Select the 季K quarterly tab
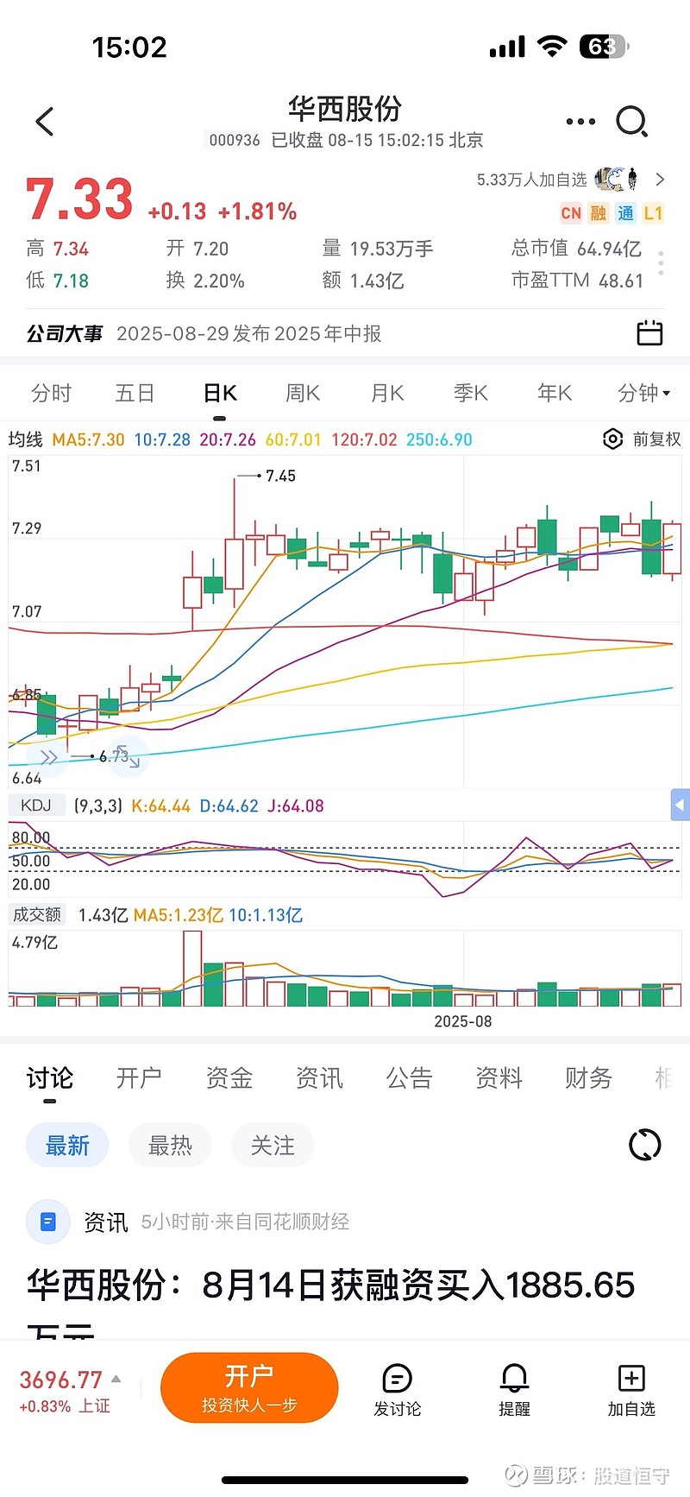This screenshot has height=1497, width=690. (x=471, y=393)
